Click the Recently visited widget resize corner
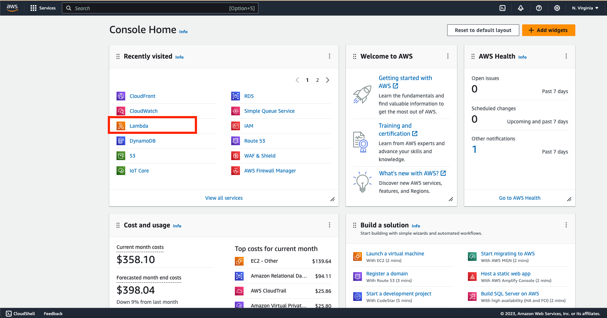Image resolution: width=607 pixels, height=318 pixels. 332,199
